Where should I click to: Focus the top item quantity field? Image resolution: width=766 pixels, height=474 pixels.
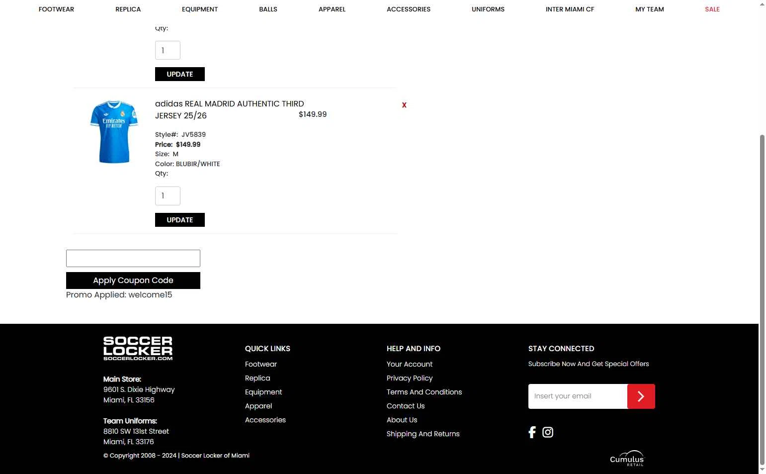[x=168, y=50]
